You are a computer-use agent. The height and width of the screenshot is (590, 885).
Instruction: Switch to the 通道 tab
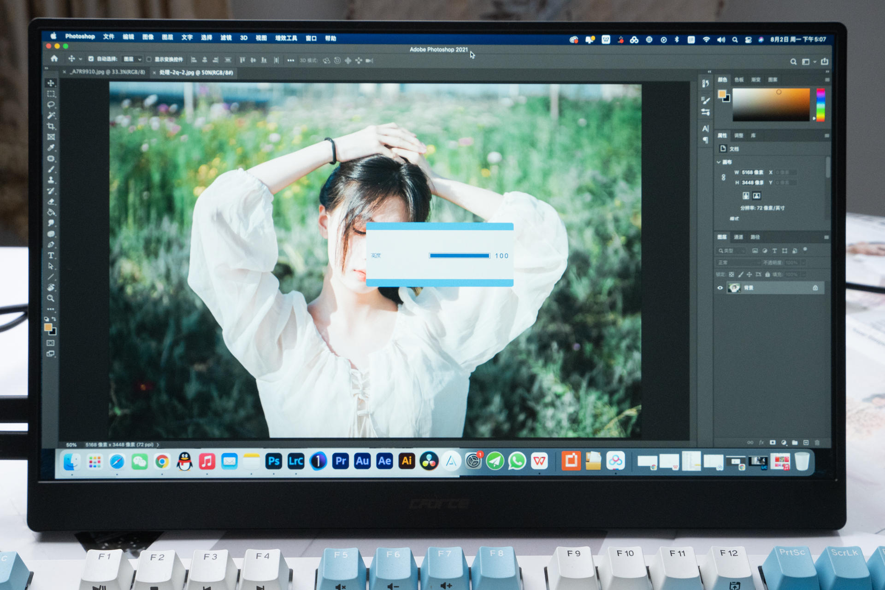tap(740, 237)
